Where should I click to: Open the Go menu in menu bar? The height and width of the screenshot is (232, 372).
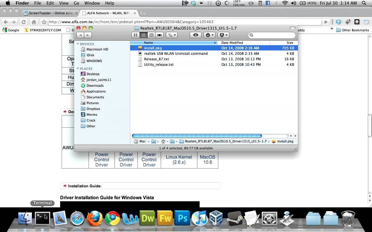(x=77, y=3)
